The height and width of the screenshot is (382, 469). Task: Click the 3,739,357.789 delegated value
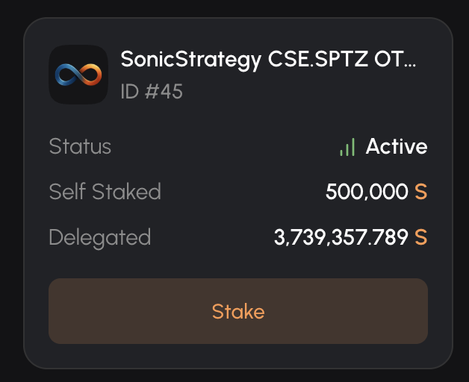point(341,238)
